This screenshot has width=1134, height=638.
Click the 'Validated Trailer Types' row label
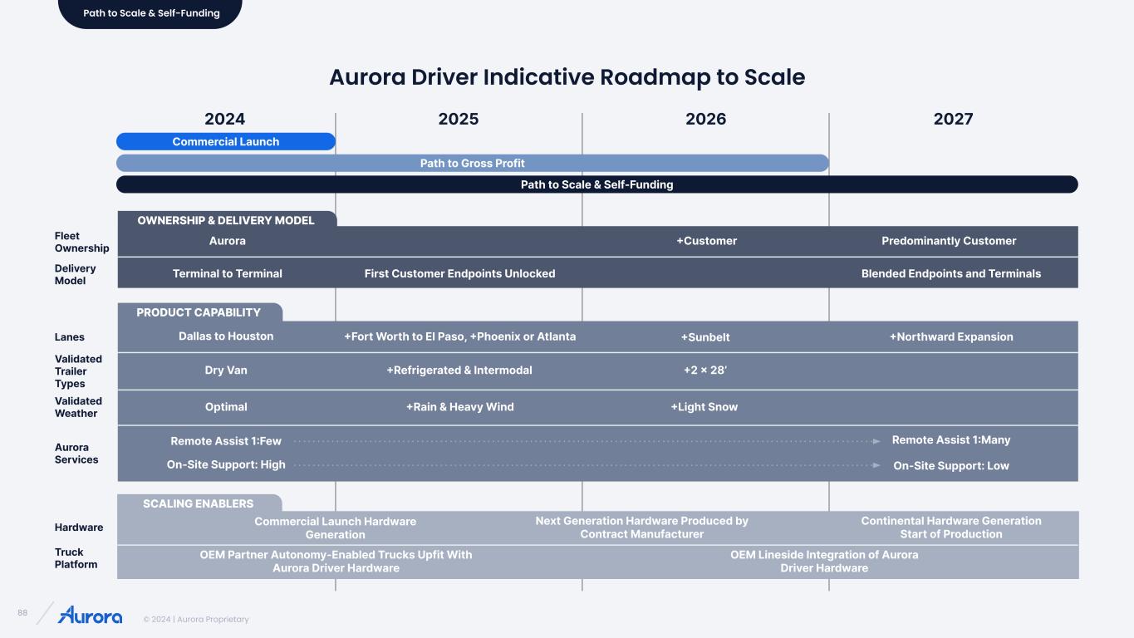point(79,371)
